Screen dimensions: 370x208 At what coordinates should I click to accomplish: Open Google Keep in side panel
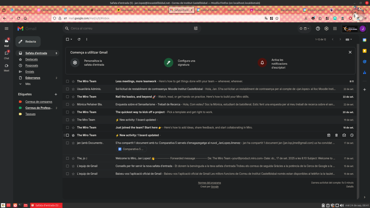coord(365,51)
